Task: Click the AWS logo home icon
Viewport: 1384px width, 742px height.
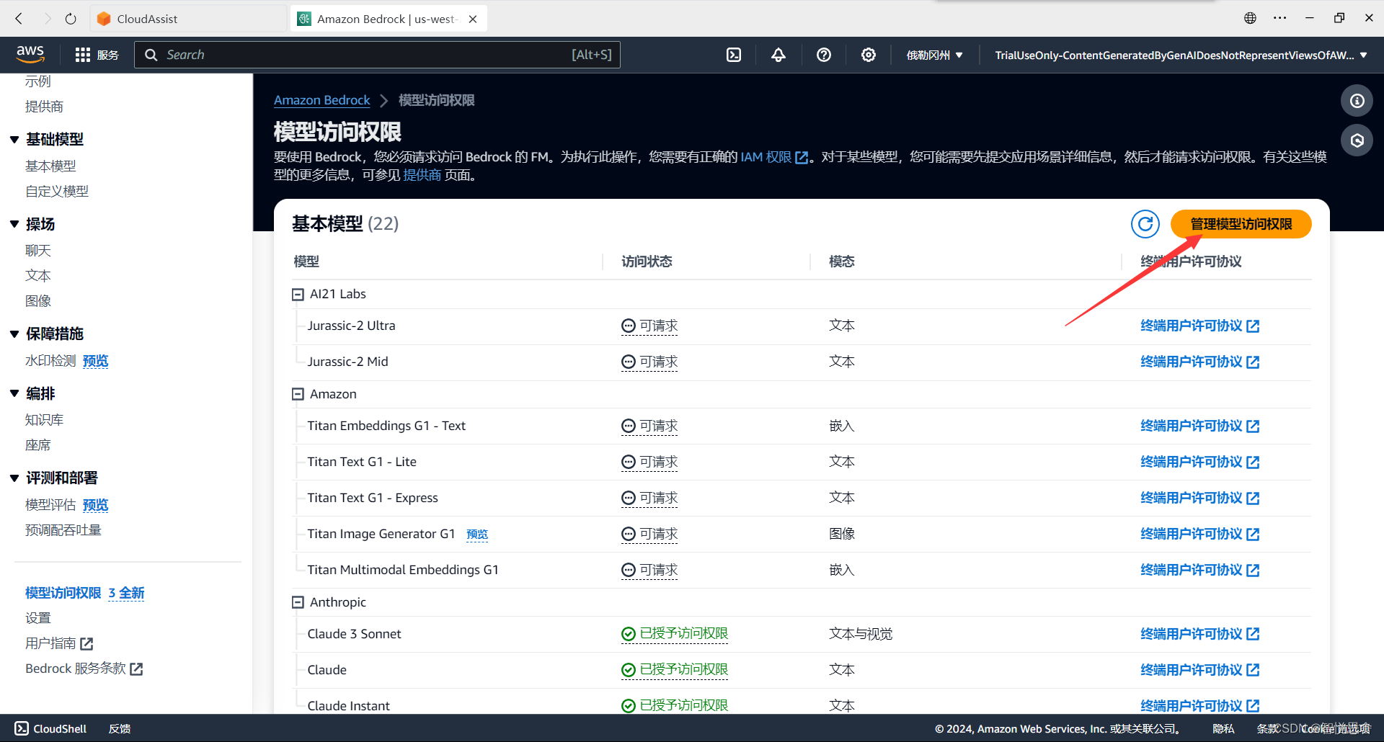Action: (30, 54)
